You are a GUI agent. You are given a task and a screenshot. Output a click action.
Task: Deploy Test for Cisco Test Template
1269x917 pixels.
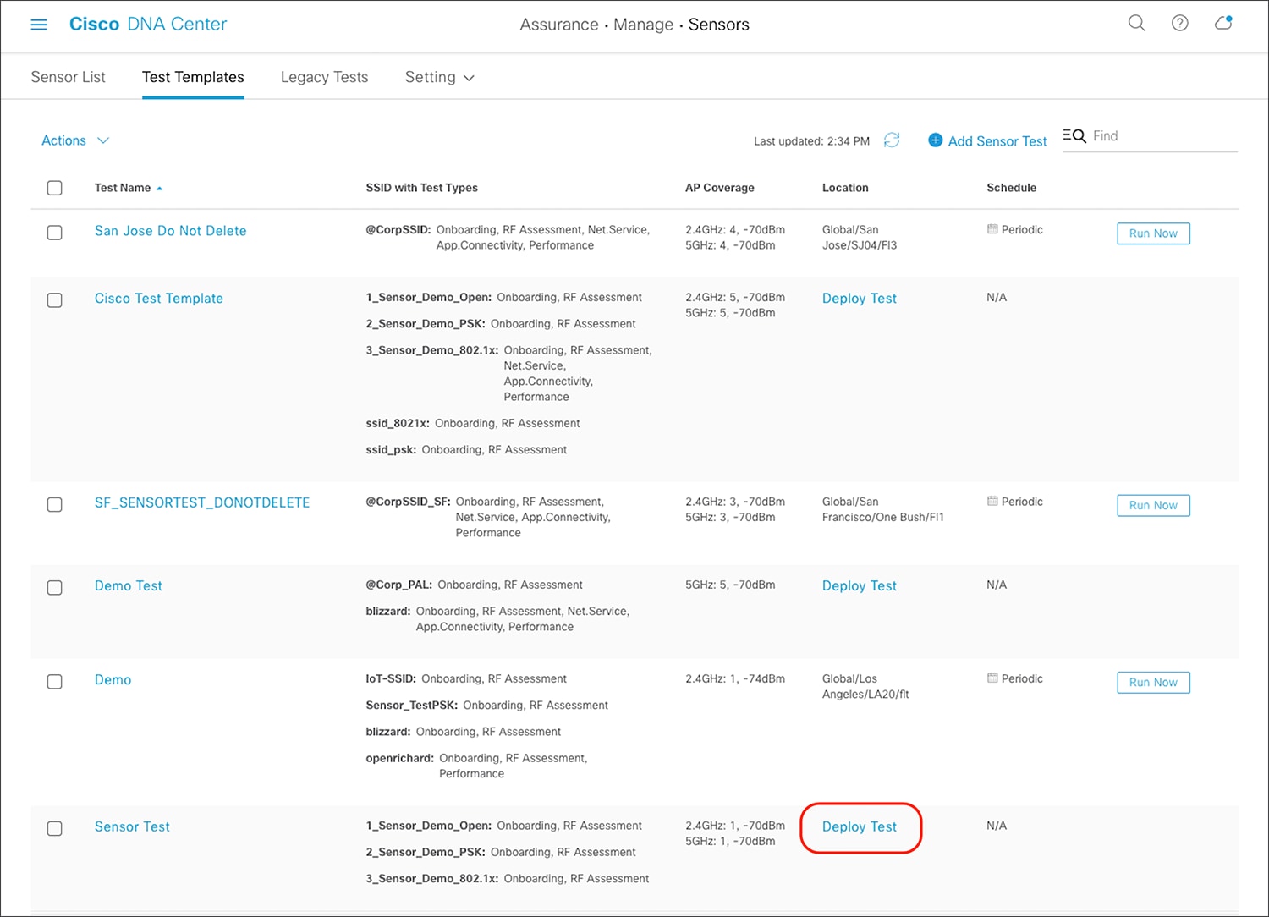click(x=859, y=299)
